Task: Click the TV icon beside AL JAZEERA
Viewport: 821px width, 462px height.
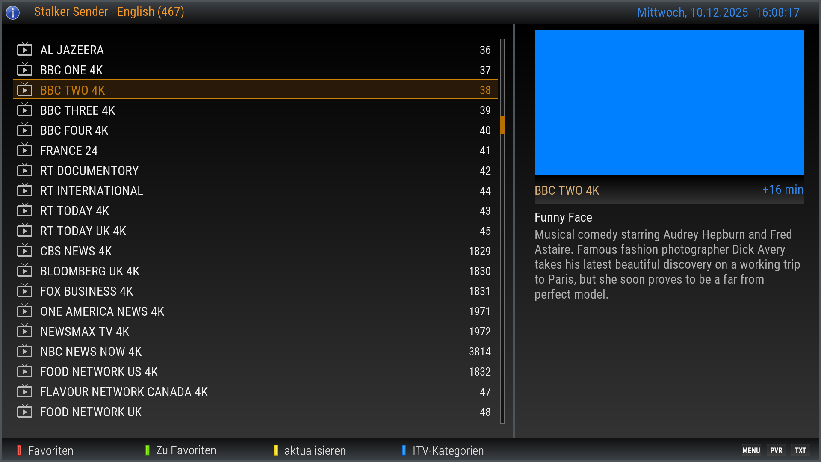Action: pyautogui.click(x=25, y=50)
